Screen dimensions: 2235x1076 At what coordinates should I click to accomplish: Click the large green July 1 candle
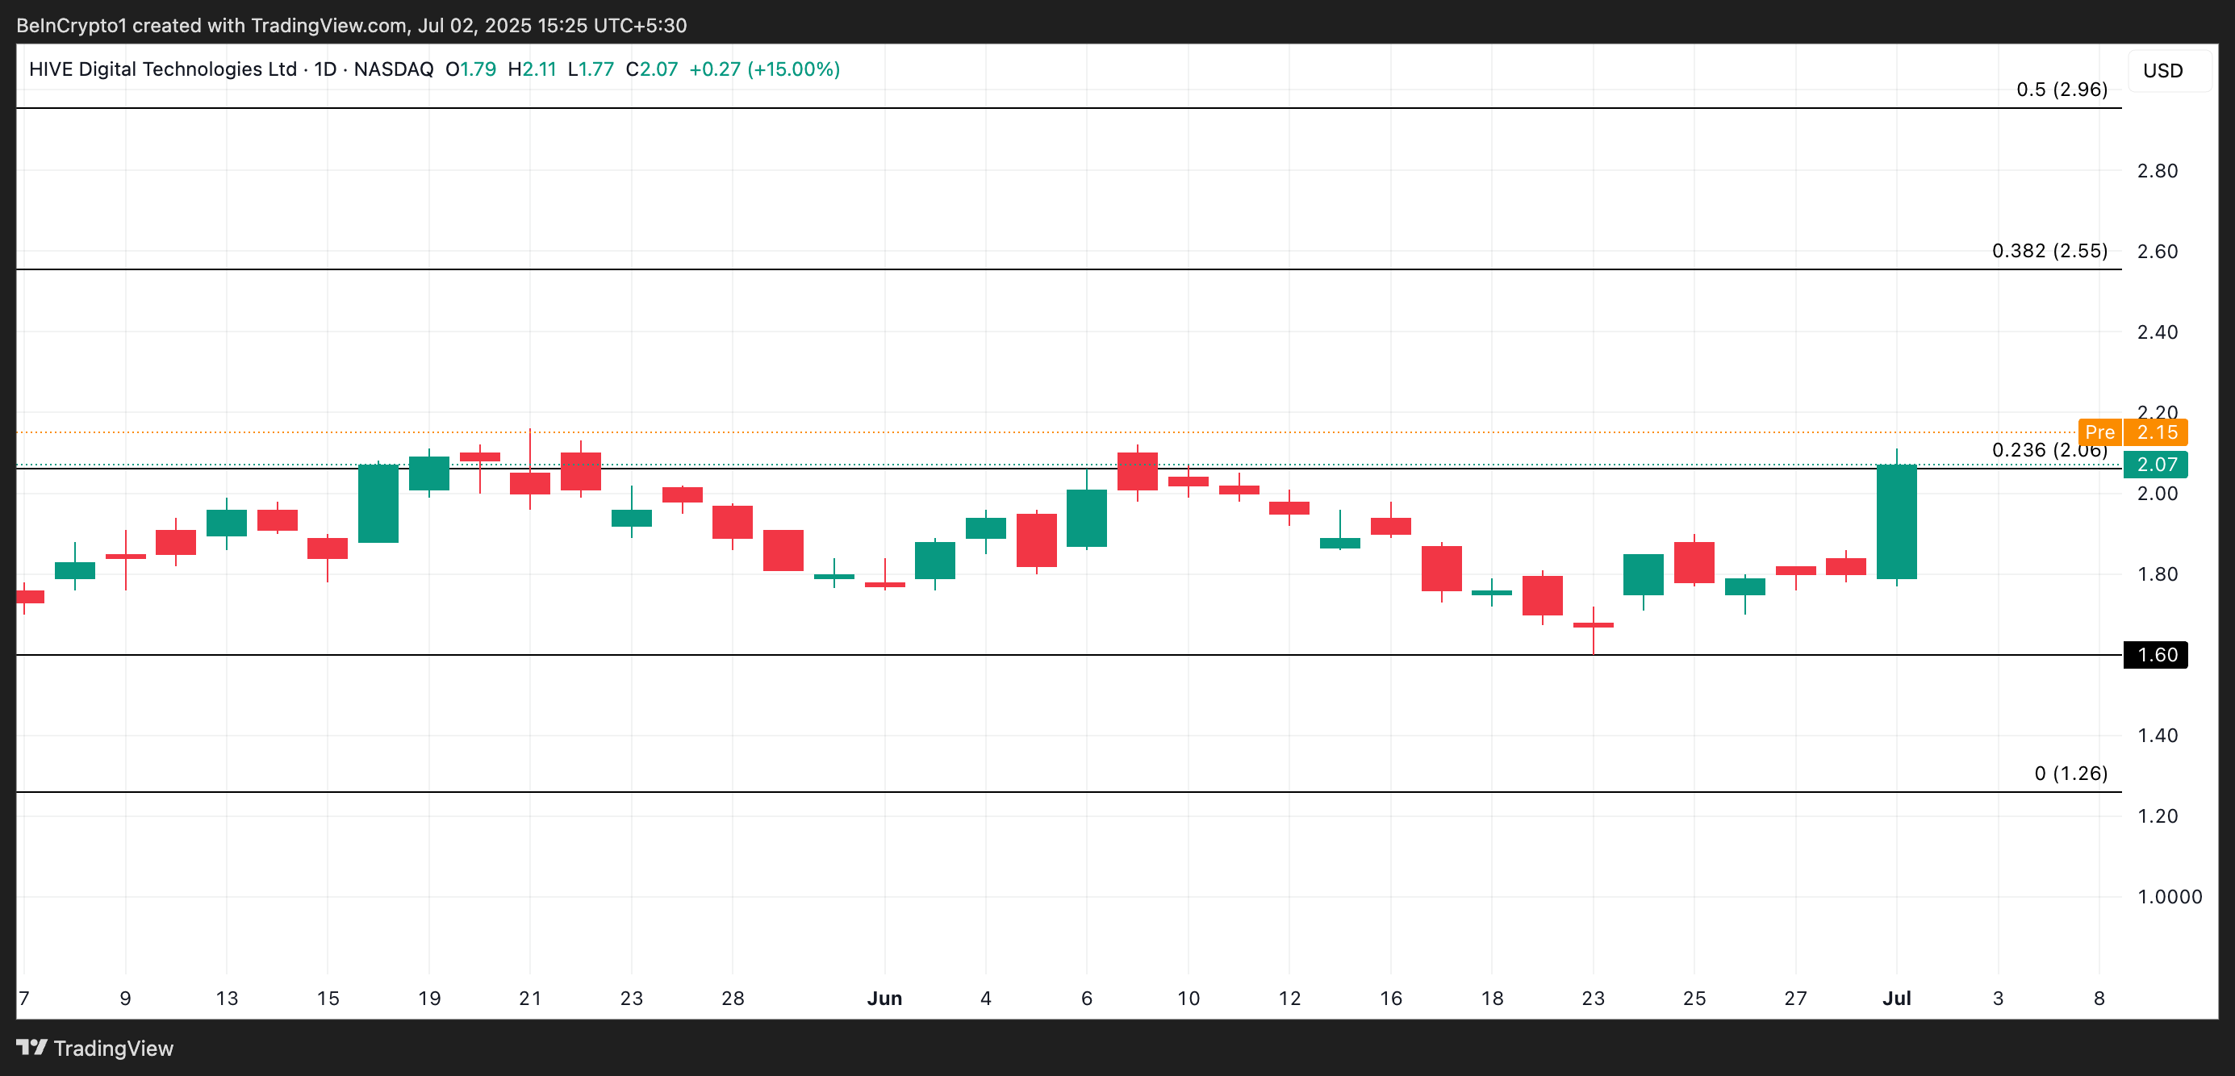(x=1896, y=522)
